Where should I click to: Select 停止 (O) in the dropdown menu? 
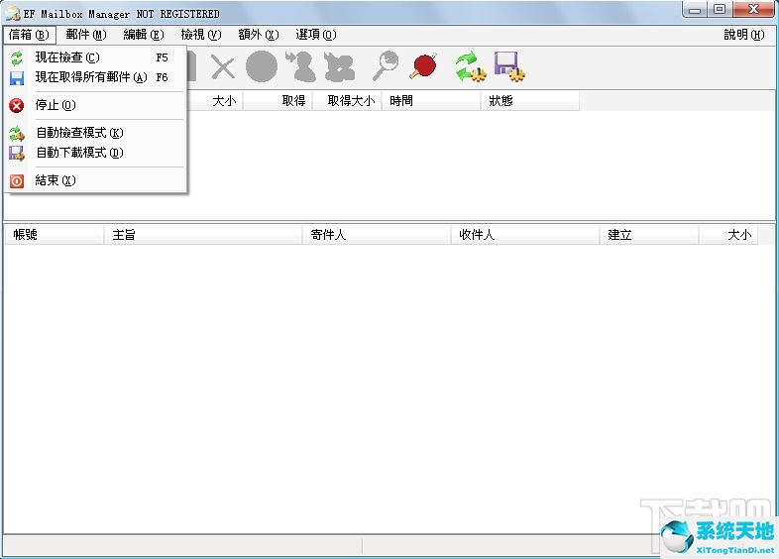(x=96, y=105)
